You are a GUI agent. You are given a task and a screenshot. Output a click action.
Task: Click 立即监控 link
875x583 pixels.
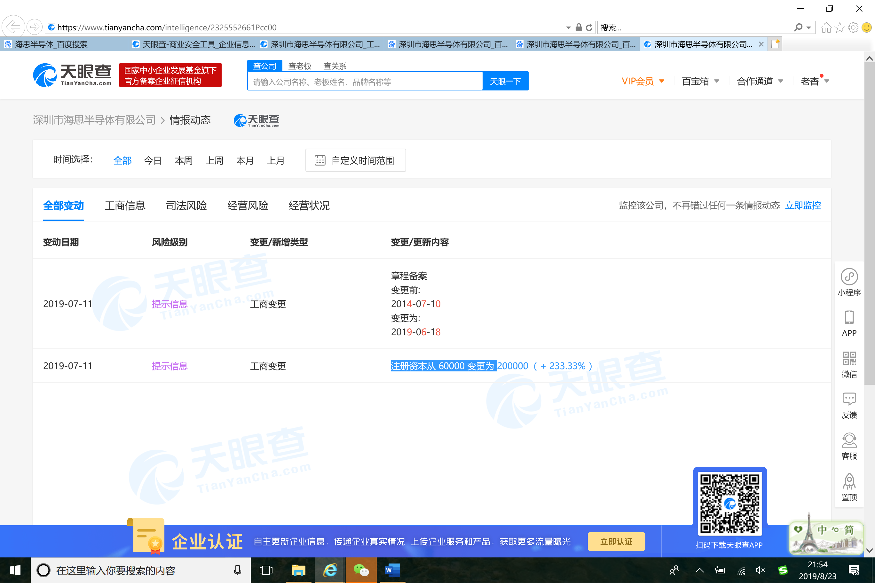coord(803,205)
